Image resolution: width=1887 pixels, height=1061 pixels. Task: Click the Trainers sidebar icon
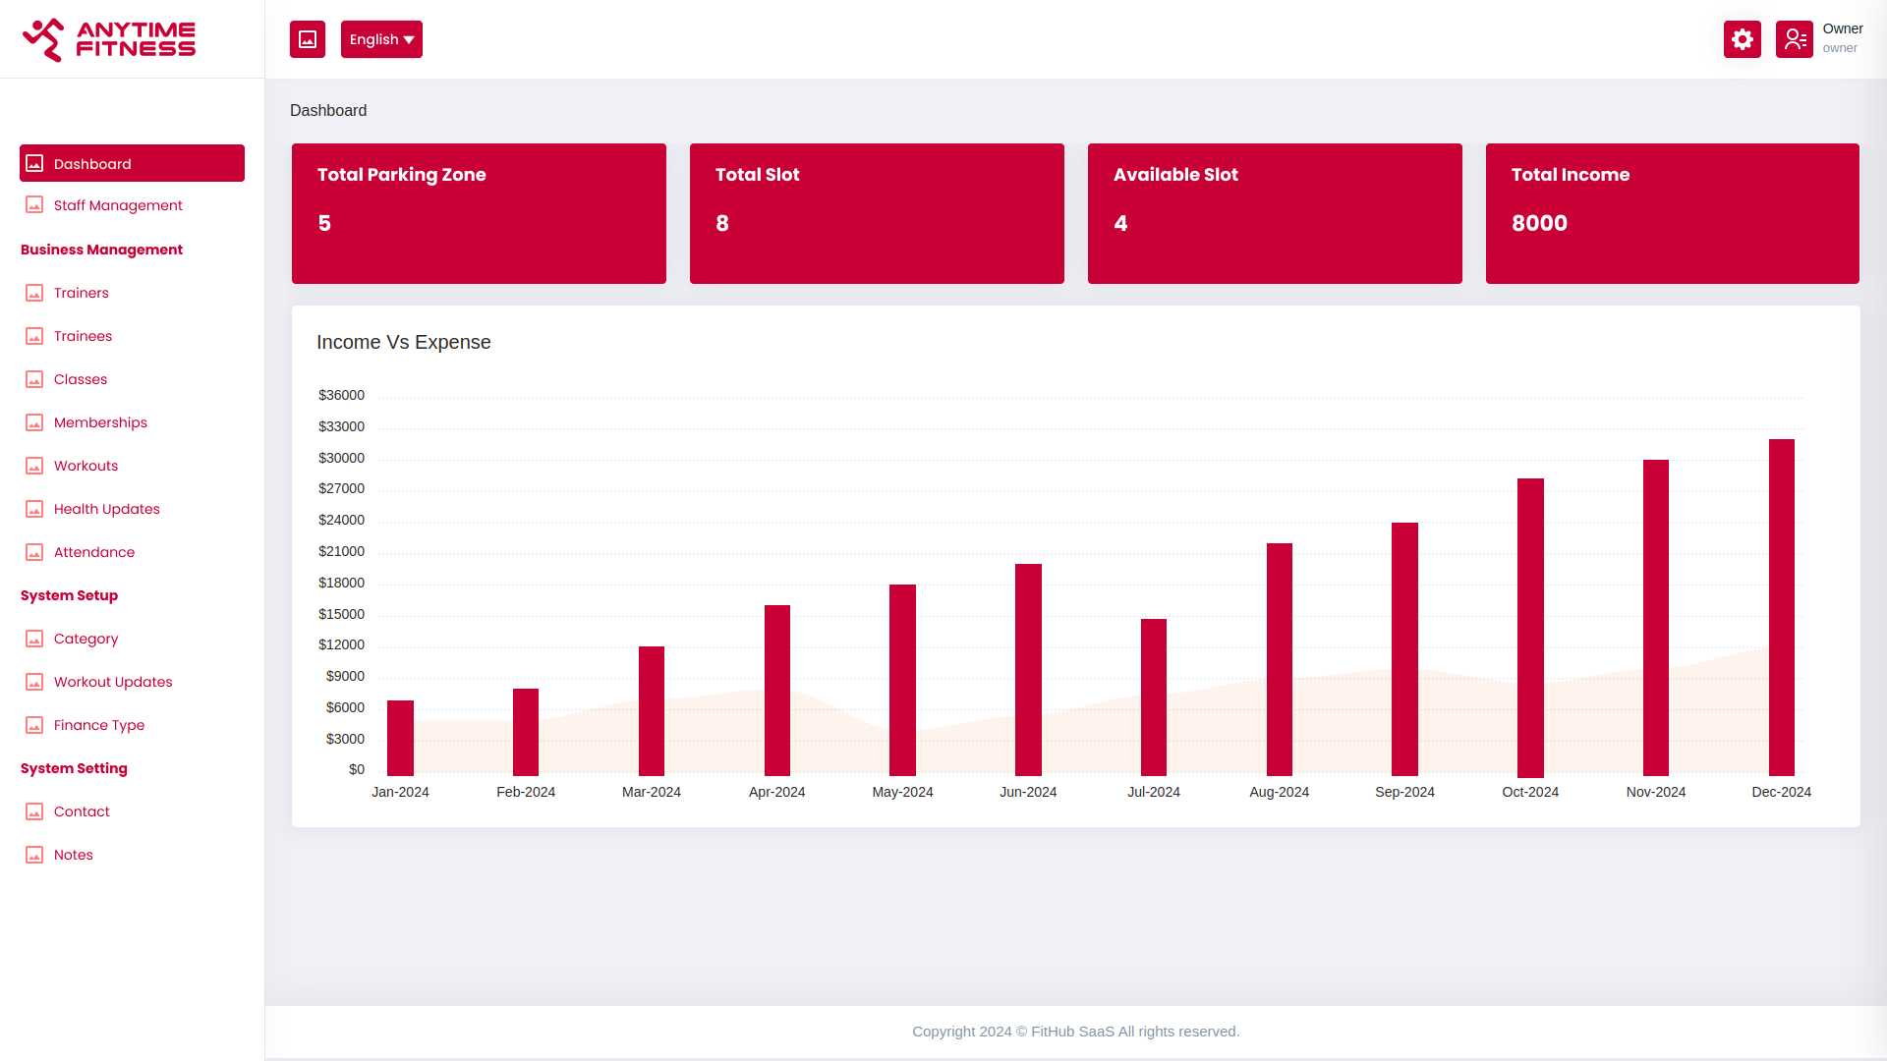[34, 293]
